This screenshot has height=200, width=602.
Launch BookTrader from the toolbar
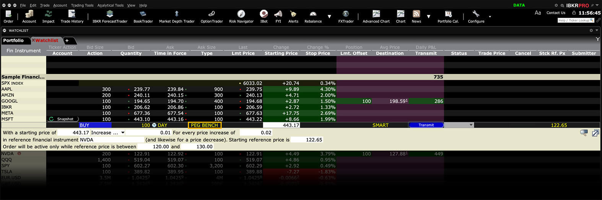tap(143, 17)
